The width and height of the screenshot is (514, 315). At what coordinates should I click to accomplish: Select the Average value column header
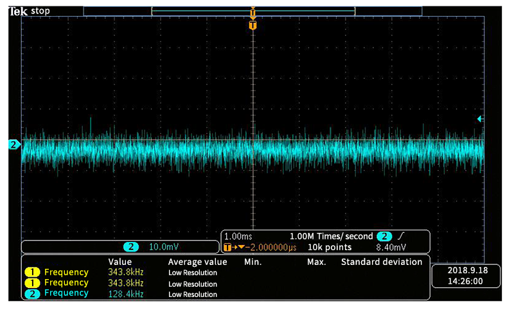pos(197,262)
